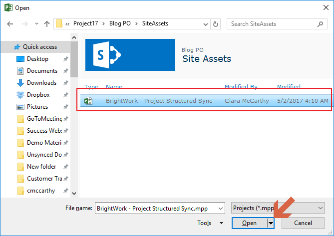Click the search magnifier icon
Viewport: 334px width, 236px height.
pyautogui.click(x=320, y=24)
